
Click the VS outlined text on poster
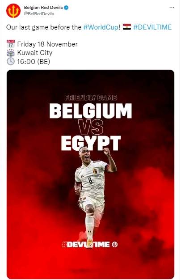pos(91,127)
